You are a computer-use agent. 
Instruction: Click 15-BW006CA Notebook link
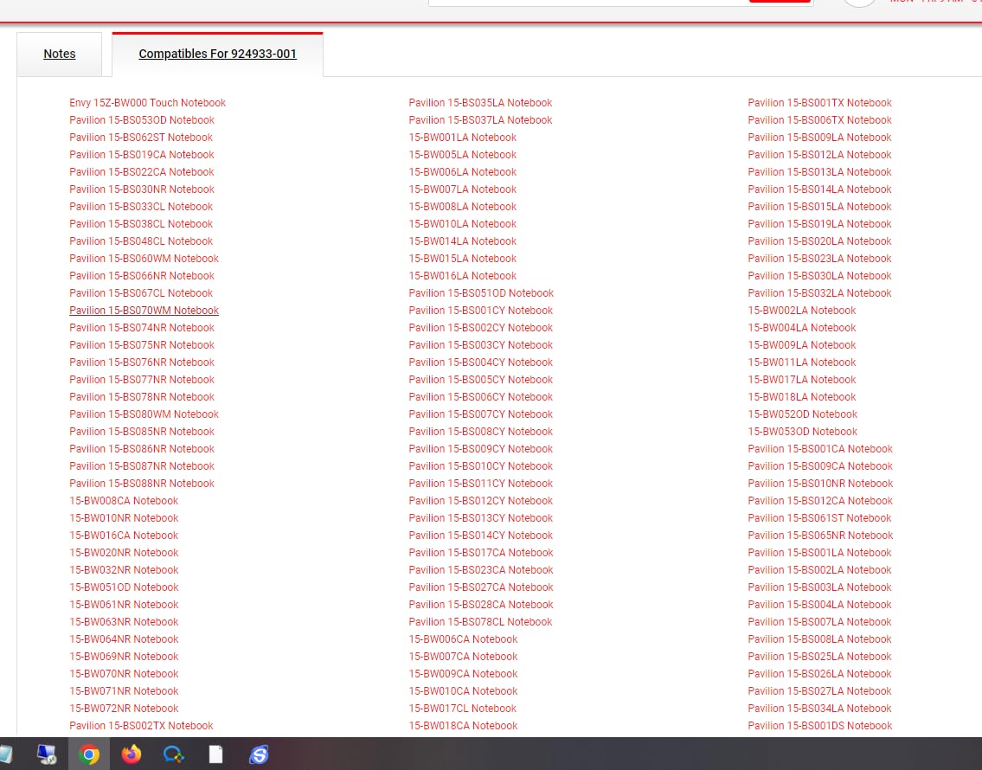463,639
